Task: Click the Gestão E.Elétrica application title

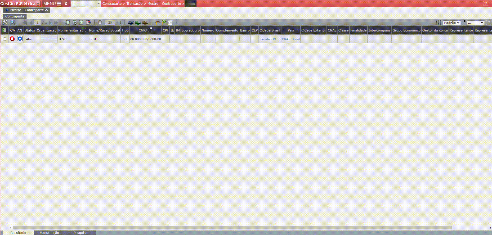Action: pyautogui.click(x=18, y=4)
